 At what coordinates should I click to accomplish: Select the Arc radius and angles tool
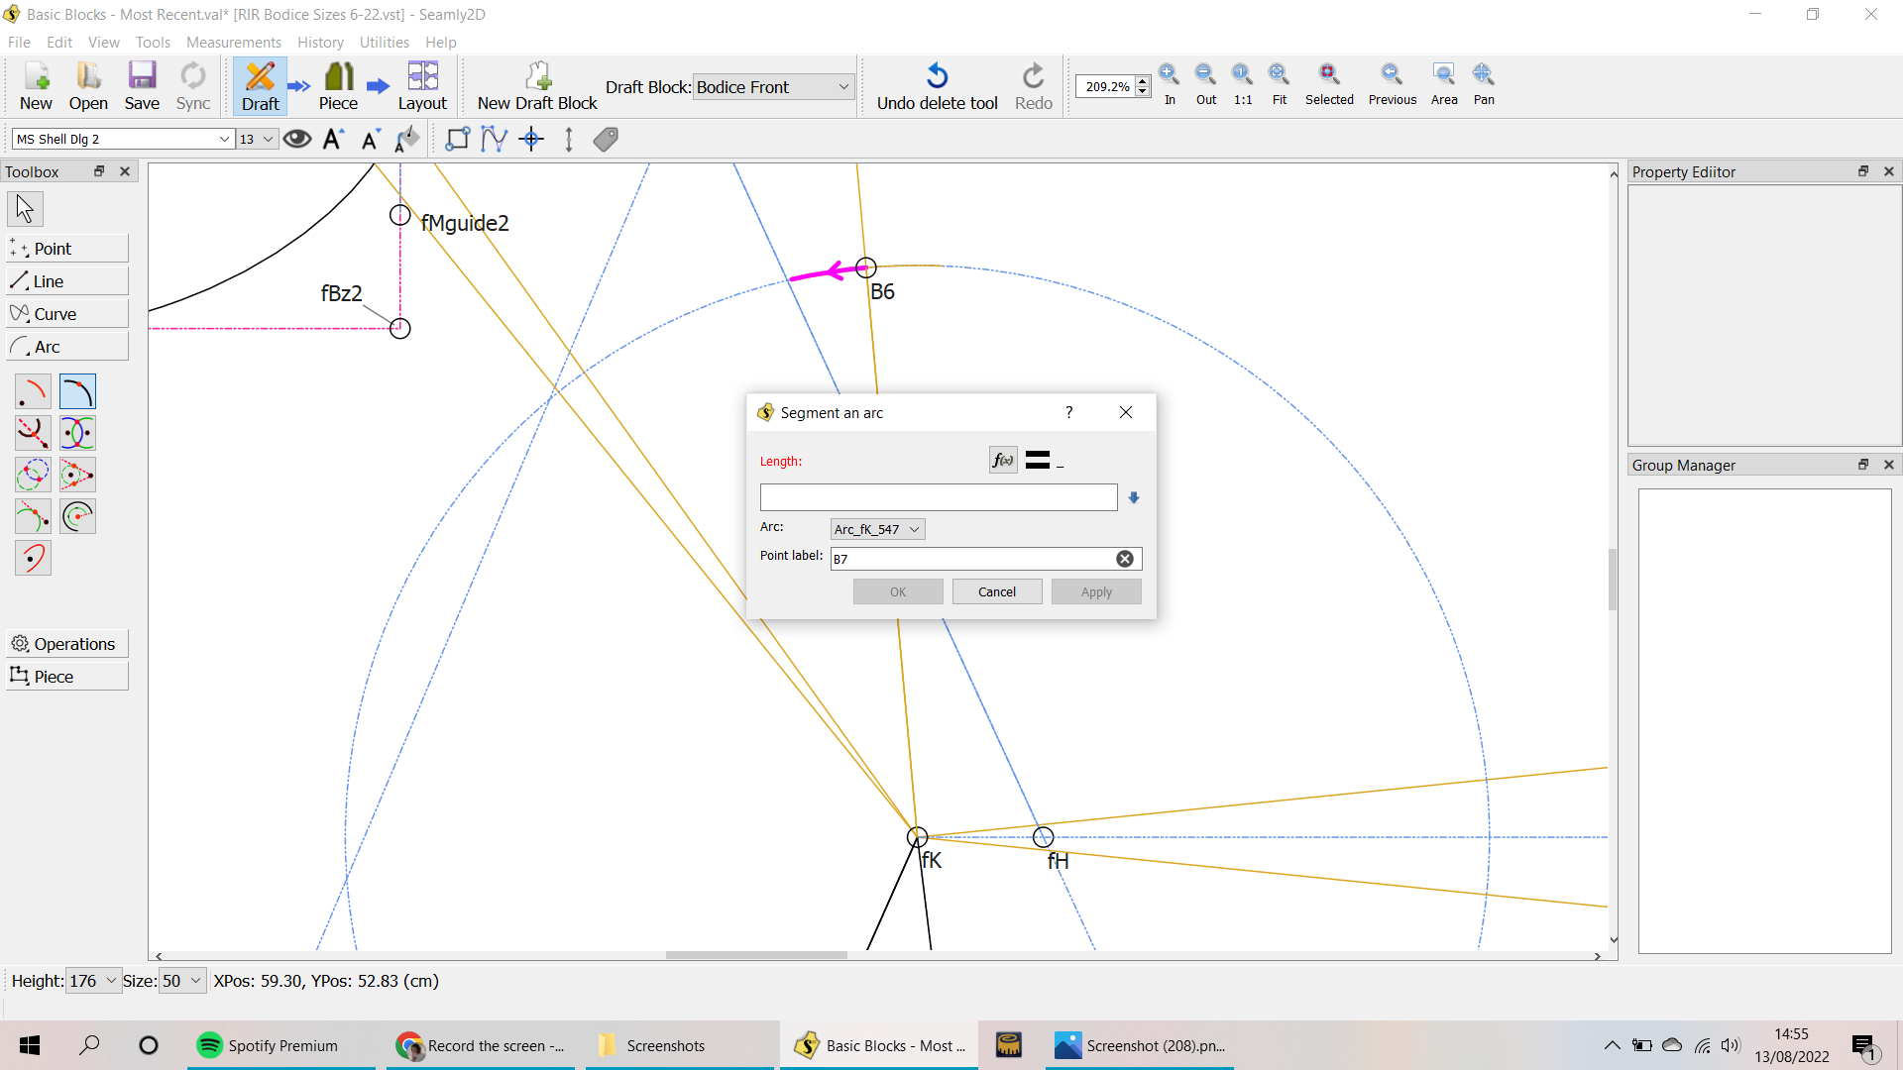33,392
